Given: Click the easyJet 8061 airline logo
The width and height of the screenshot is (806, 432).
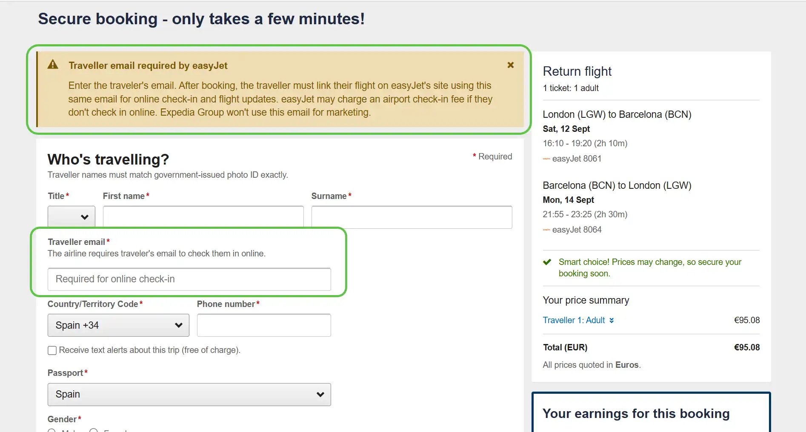Looking at the screenshot, I should (x=546, y=159).
